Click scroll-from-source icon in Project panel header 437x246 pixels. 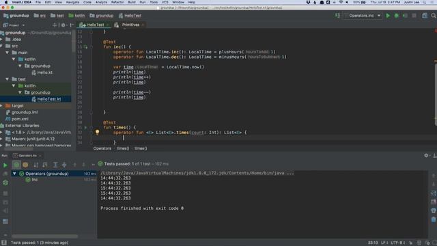(55, 25)
